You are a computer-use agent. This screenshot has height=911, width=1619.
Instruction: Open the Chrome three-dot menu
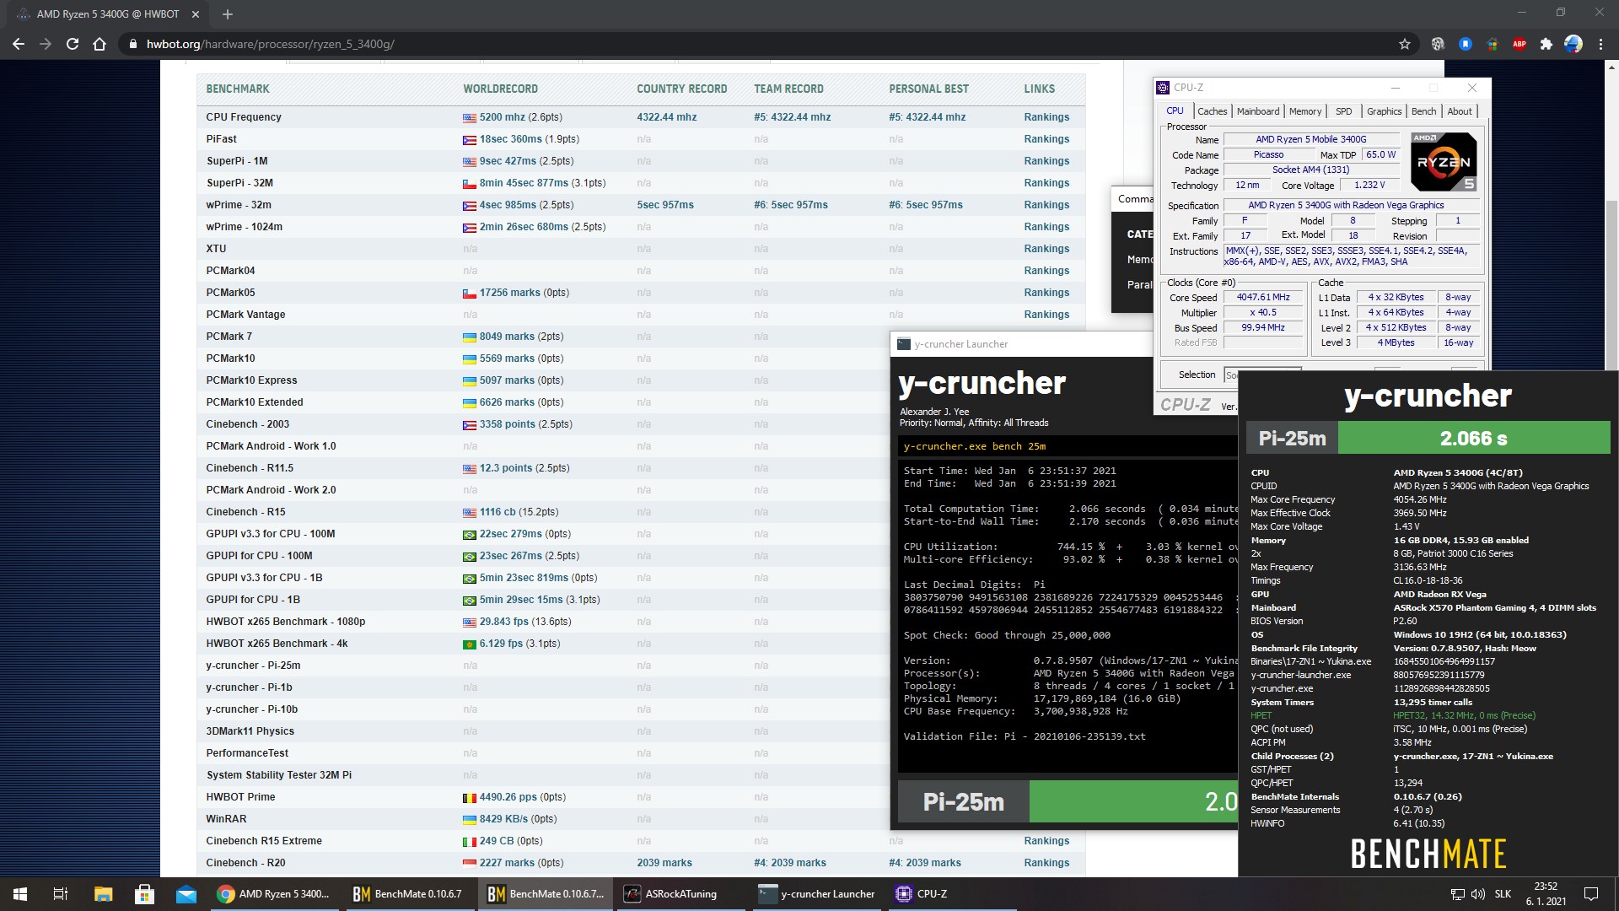pos(1600,44)
